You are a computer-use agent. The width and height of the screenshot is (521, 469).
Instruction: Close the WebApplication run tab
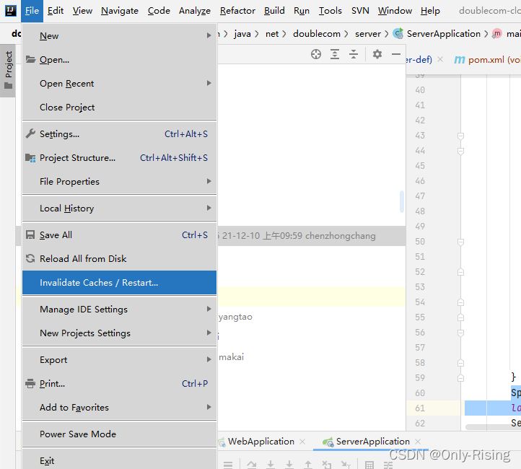point(302,442)
